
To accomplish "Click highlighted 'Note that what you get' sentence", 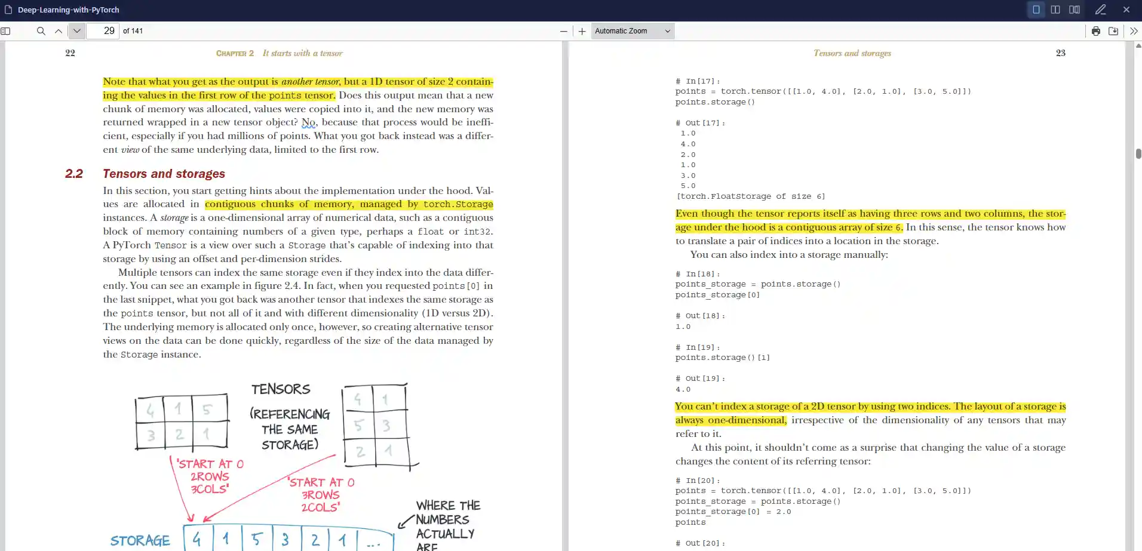I will pos(298,88).
